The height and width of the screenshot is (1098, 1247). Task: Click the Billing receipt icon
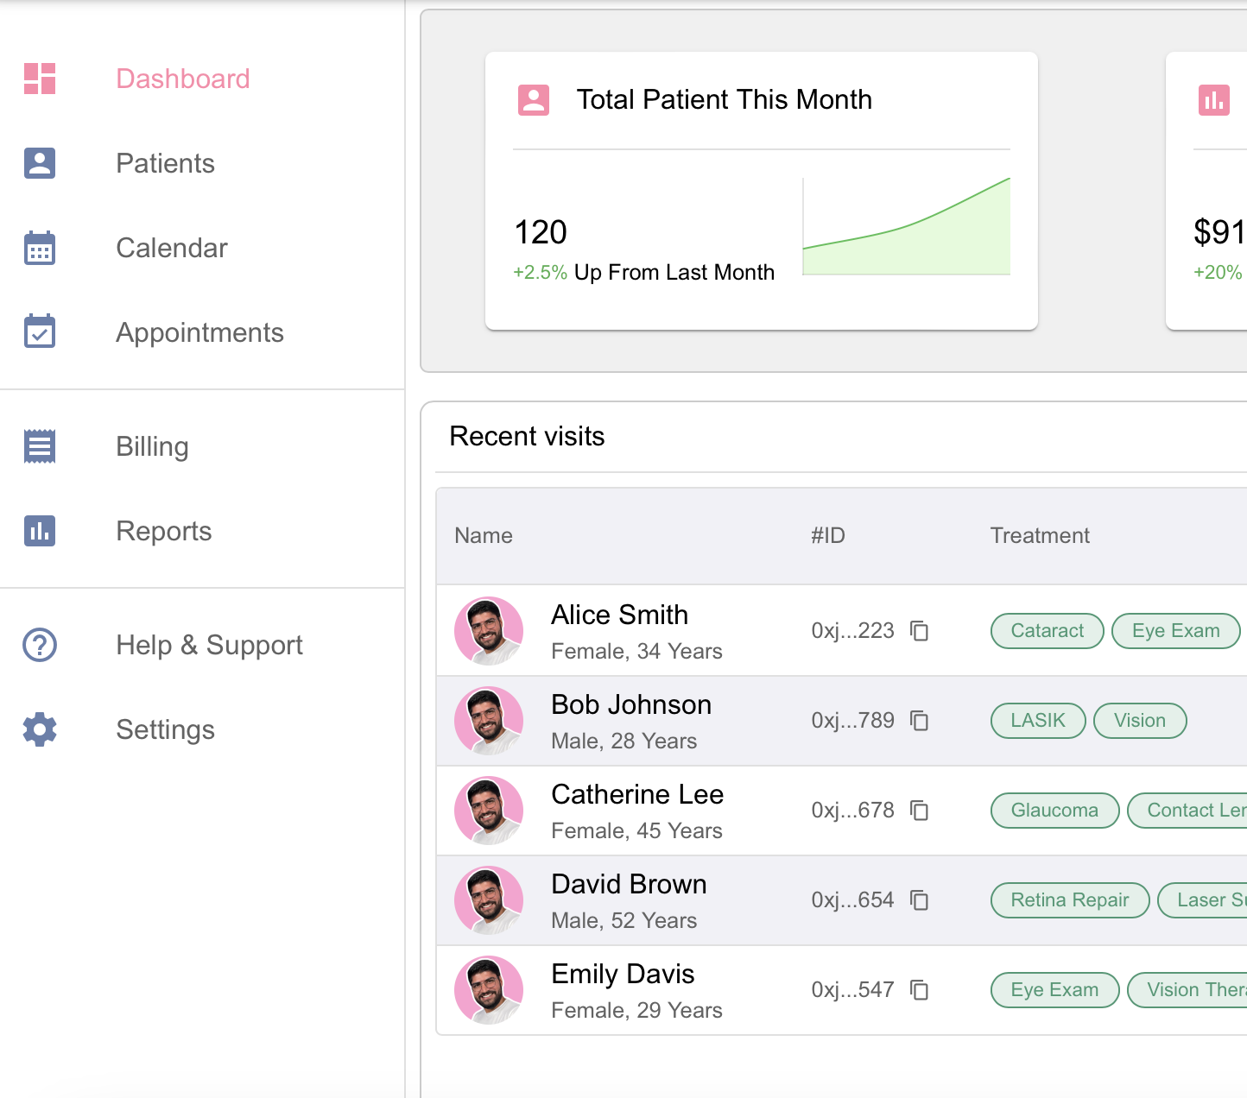[x=40, y=446]
